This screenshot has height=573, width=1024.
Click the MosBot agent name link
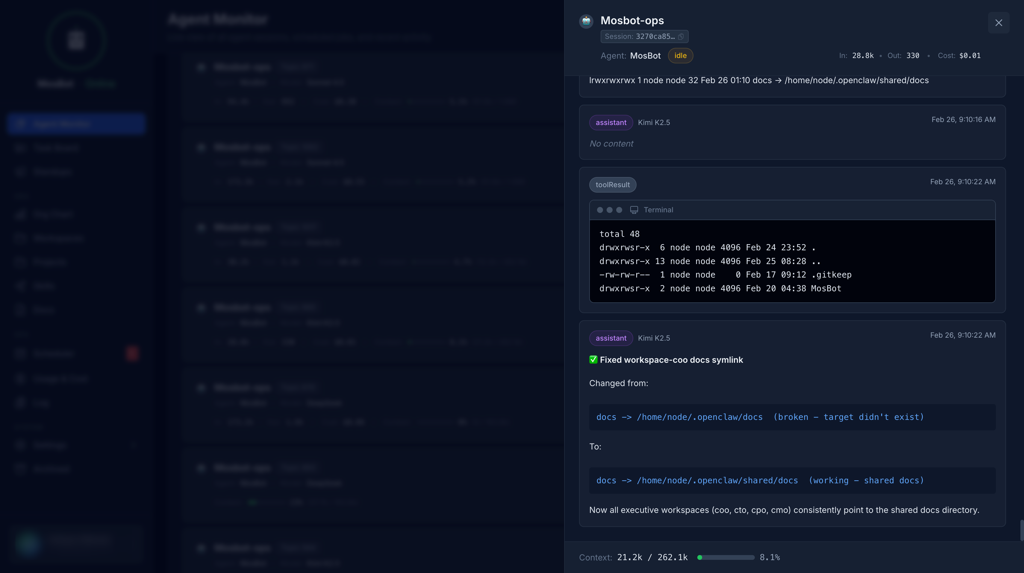click(645, 56)
